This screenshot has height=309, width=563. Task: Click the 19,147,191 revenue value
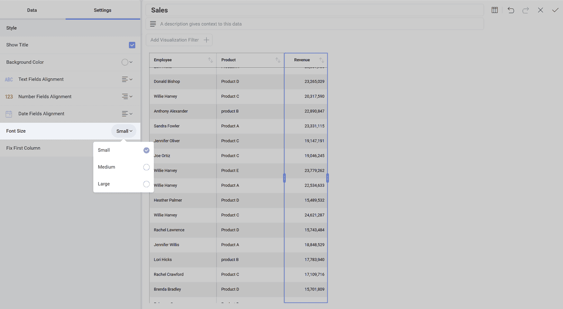point(314,141)
